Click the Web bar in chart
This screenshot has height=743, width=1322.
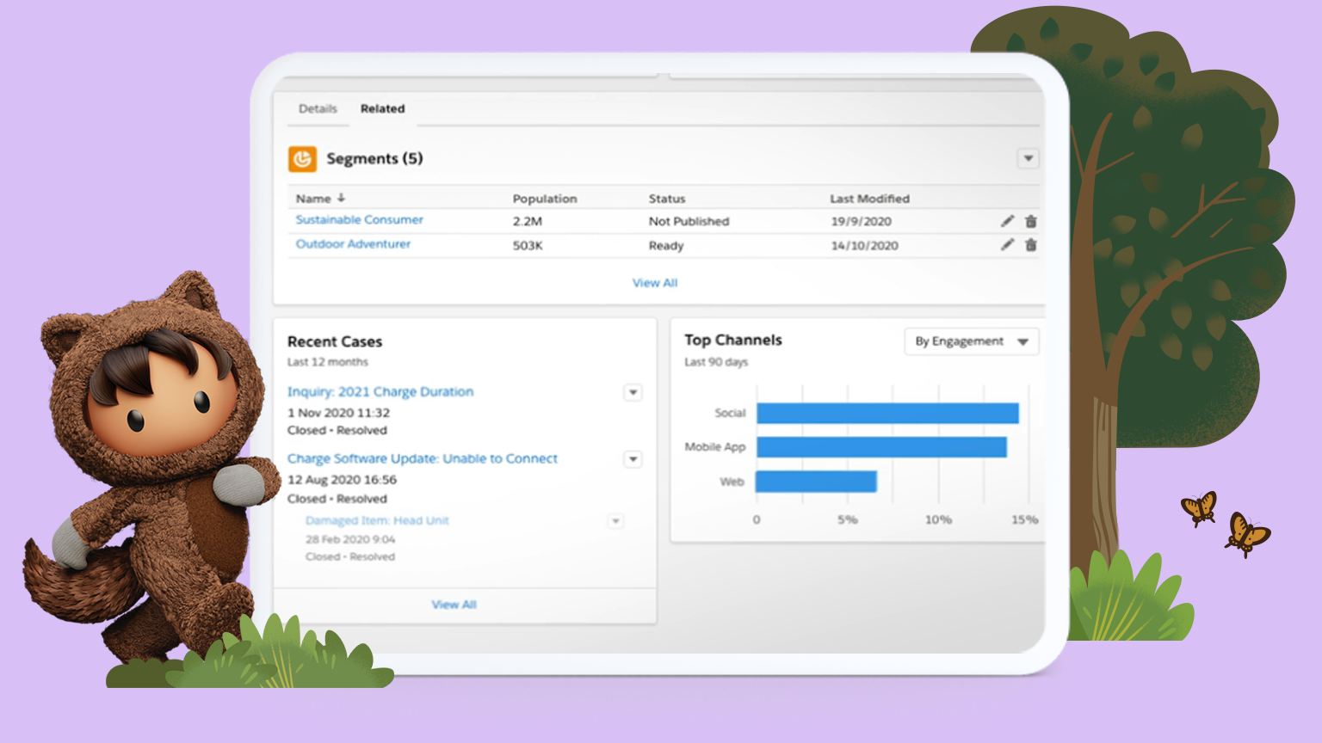point(816,482)
